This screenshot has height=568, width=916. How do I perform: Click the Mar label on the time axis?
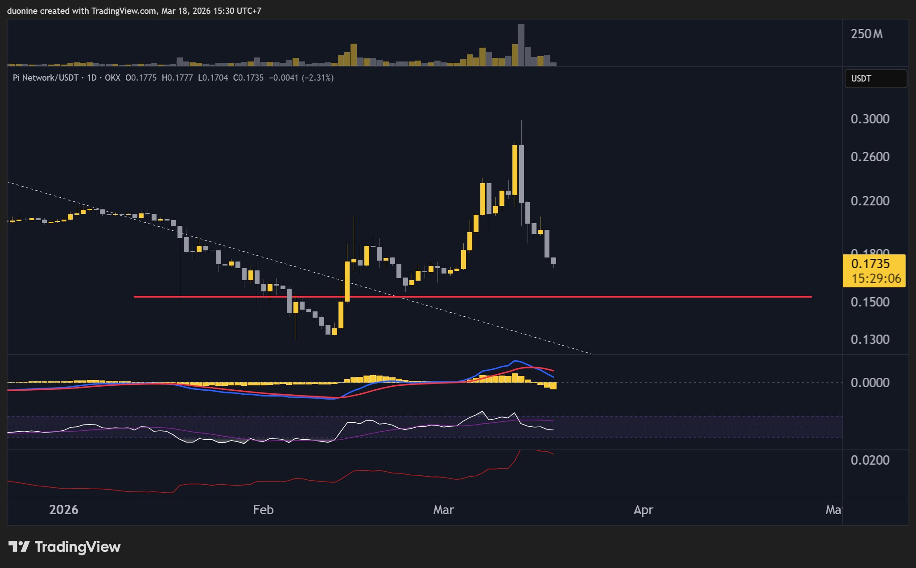pos(444,510)
